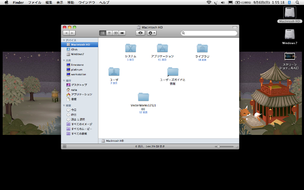304x190 pixels.
Task: Switch to Cover Flow view
Action: pos(122,33)
